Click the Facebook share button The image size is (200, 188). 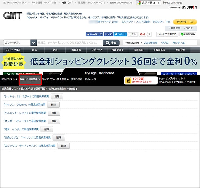108,34
